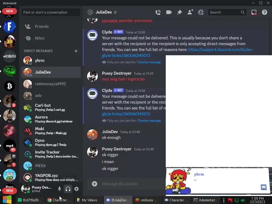Open the MEE6 conversation
The height and width of the screenshot is (204, 272).
point(51,166)
